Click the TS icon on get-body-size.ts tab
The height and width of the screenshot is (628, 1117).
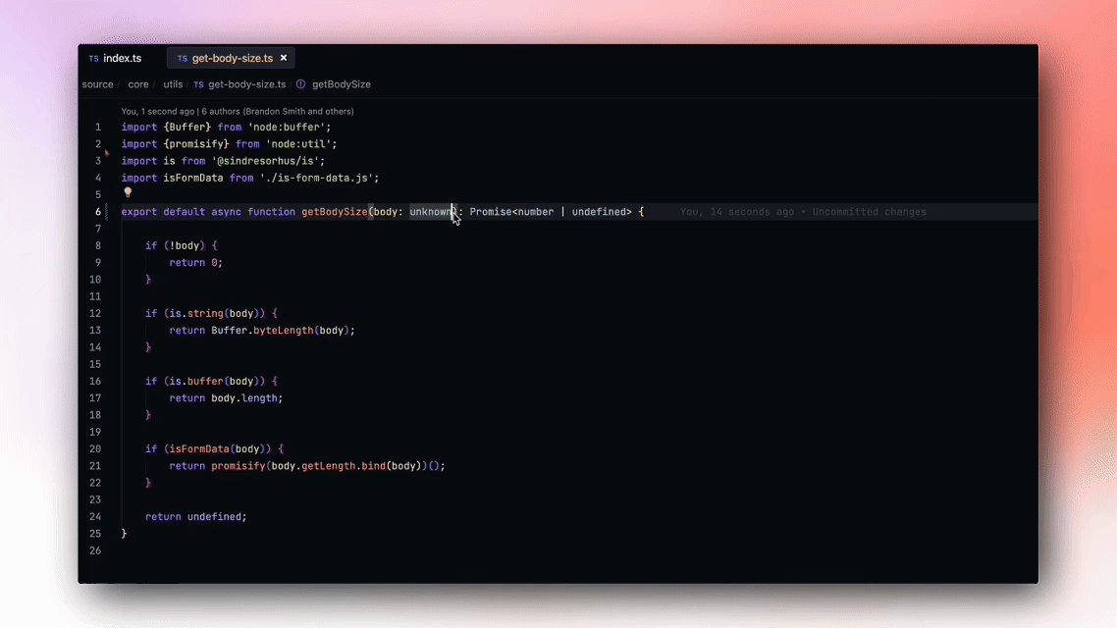pyautogui.click(x=182, y=59)
